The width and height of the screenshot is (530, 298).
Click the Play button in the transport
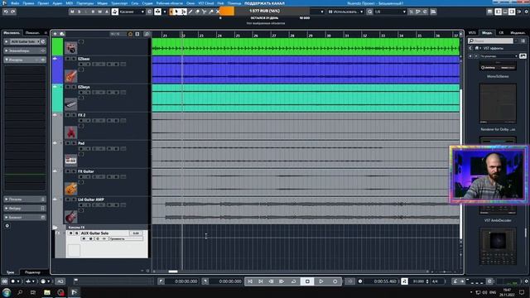[321, 281]
